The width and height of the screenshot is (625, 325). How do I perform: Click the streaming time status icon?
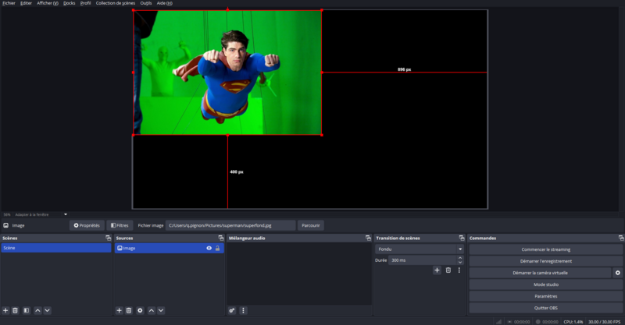point(509,322)
